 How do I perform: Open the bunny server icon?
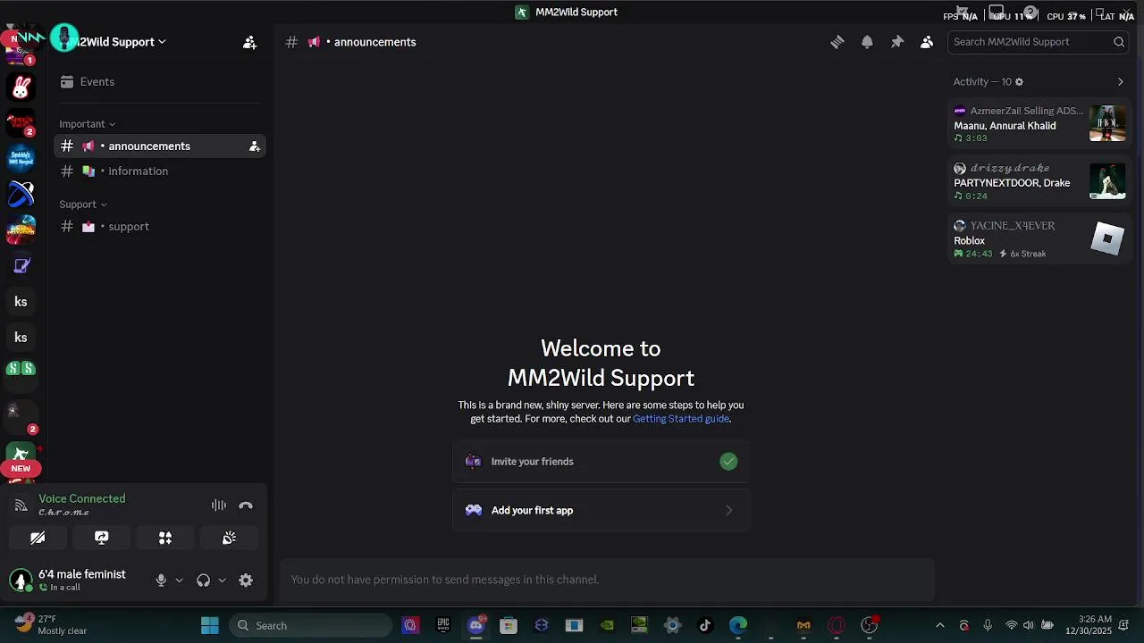(x=21, y=87)
